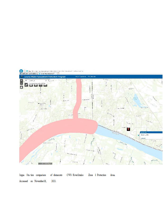Click the Zoom to link in popup
Screen dimensions: 163x212
click(143, 138)
